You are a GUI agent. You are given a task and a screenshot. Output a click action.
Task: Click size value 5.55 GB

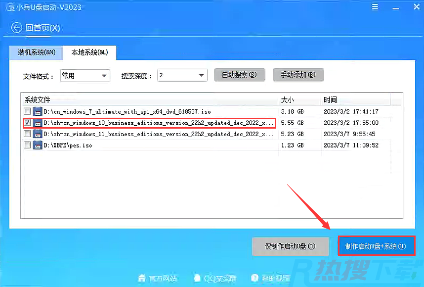293,123
